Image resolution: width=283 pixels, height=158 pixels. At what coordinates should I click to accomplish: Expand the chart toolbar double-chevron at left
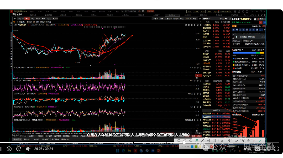15,19
